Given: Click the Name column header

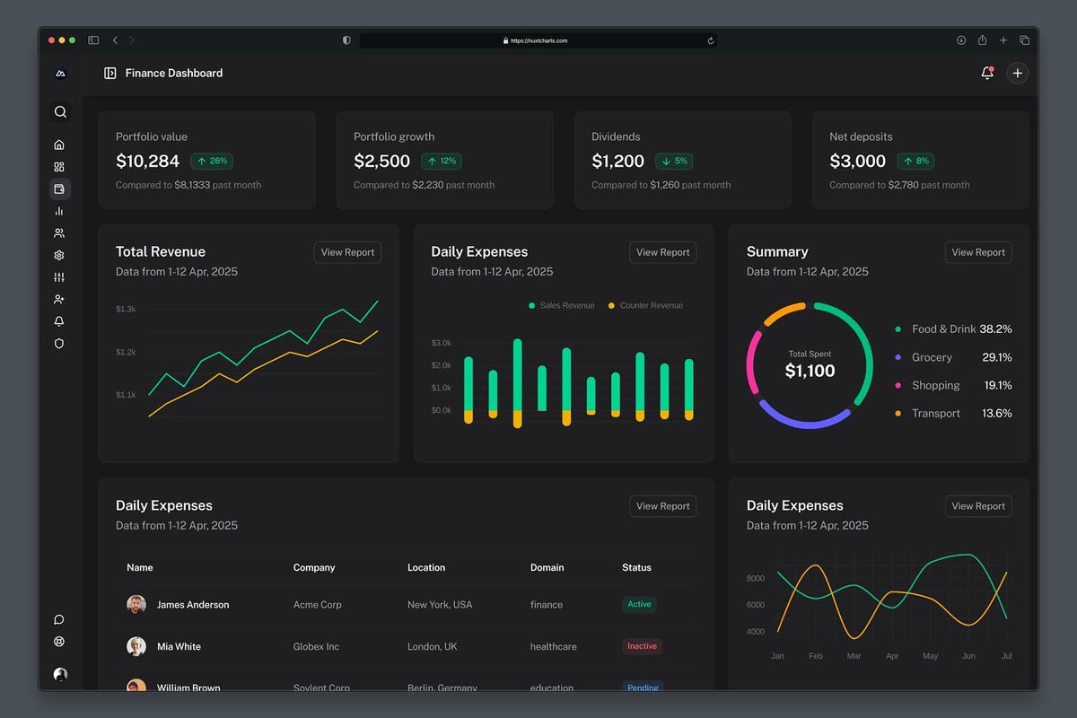Looking at the screenshot, I should [140, 567].
